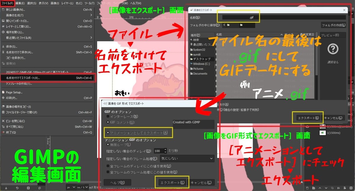Image resolution: width=355 pixels, height=191 pixels.
Task: Click the quit icon beside 終了(Q)
Action: 3,132
